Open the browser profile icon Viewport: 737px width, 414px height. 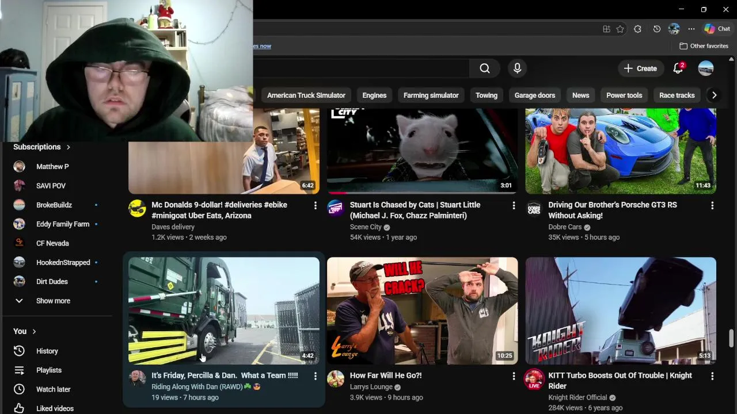[x=674, y=29]
